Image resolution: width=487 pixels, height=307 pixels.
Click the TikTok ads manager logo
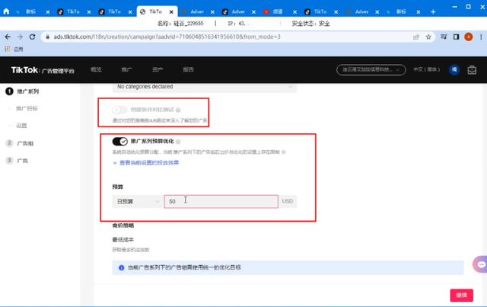pyautogui.click(x=43, y=70)
